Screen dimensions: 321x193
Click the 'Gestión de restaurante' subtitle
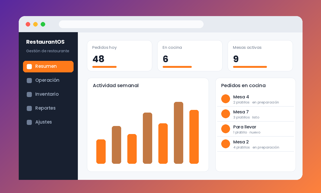tap(48, 51)
